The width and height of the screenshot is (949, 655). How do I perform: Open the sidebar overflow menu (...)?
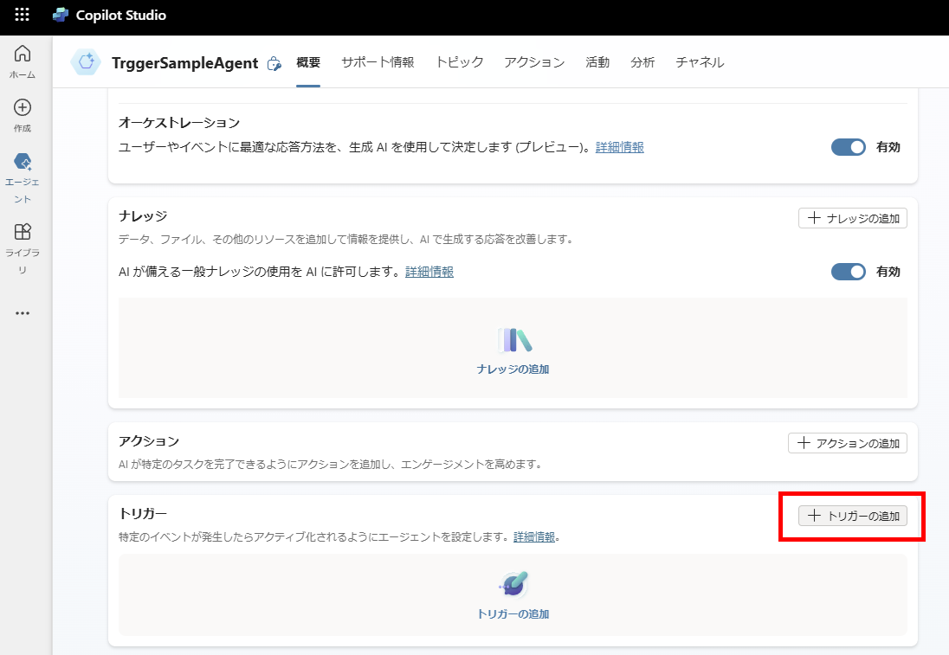click(22, 313)
